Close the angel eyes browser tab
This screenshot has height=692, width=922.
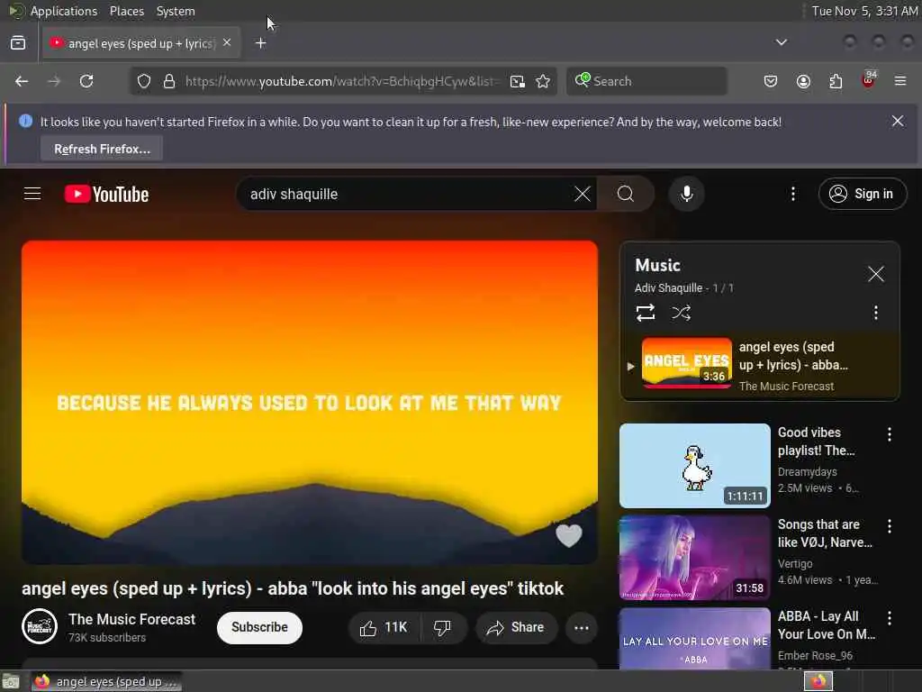tap(227, 43)
